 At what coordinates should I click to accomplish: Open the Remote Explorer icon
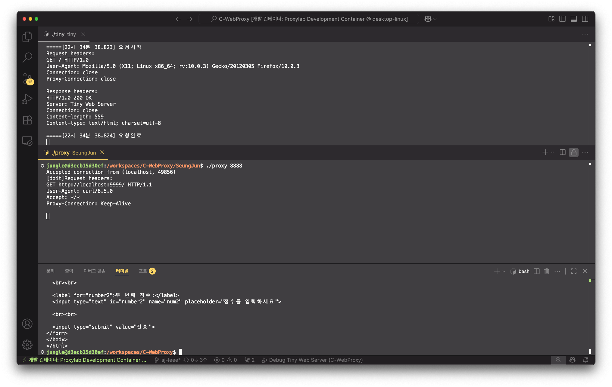pyautogui.click(x=27, y=141)
